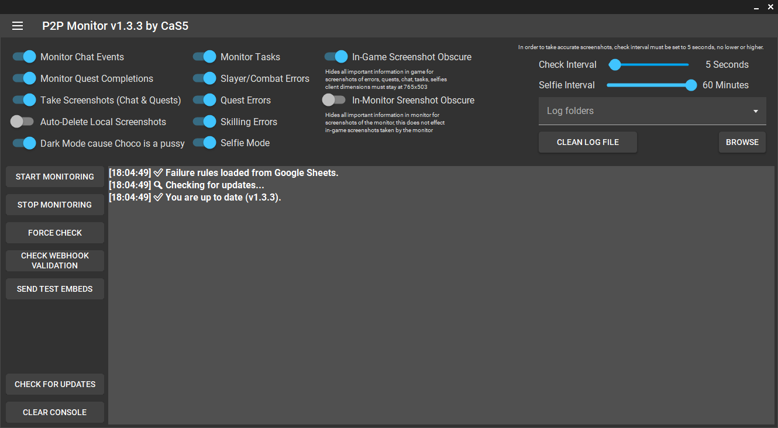This screenshot has height=428, width=778.
Task: Click the '5 Seconds' interval value
Action: point(727,64)
